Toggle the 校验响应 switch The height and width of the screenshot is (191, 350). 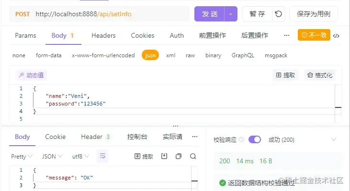coord(255,139)
